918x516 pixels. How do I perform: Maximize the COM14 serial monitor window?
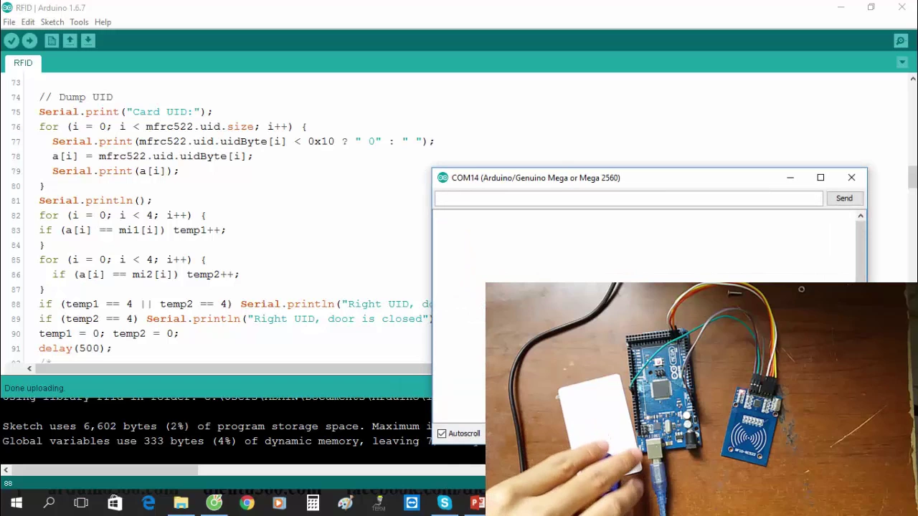coord(820,178)
